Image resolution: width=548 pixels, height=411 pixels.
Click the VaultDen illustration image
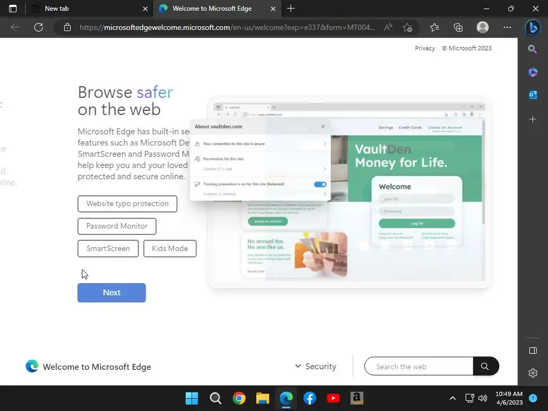coord(349,192)
